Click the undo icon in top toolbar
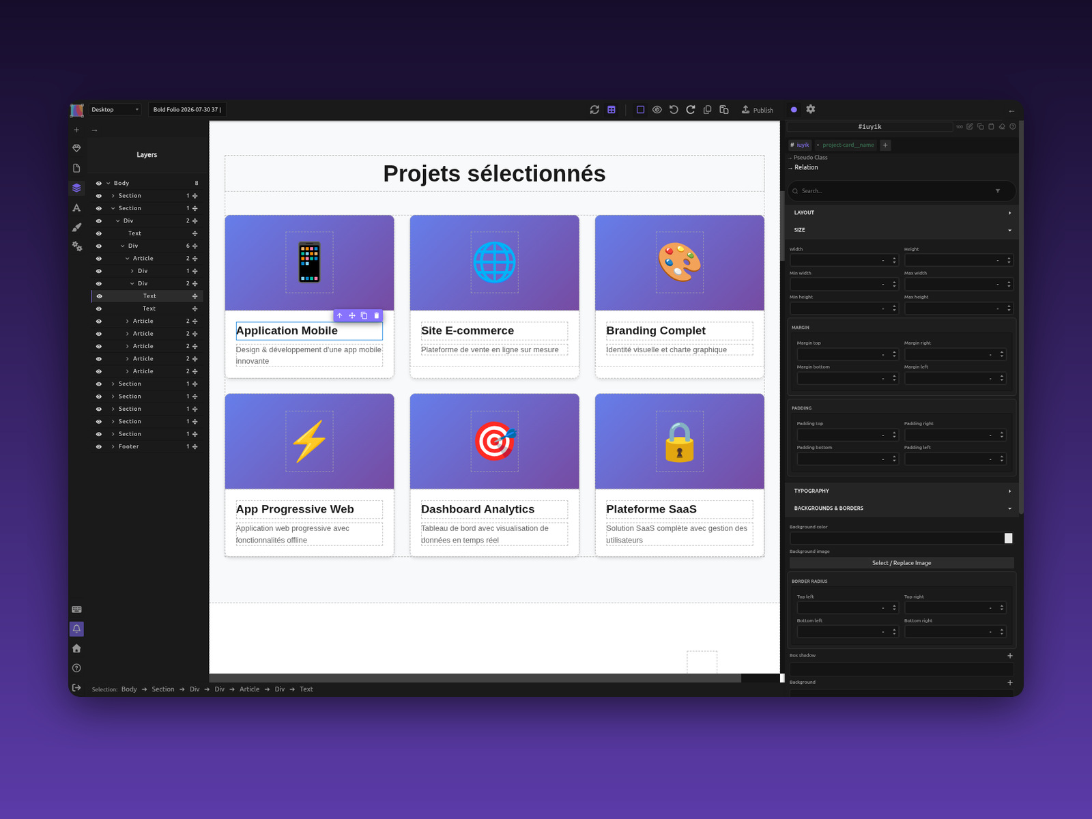Viewport: 1092px width, 819px height. pyautogui.click(x=674, y=109)
